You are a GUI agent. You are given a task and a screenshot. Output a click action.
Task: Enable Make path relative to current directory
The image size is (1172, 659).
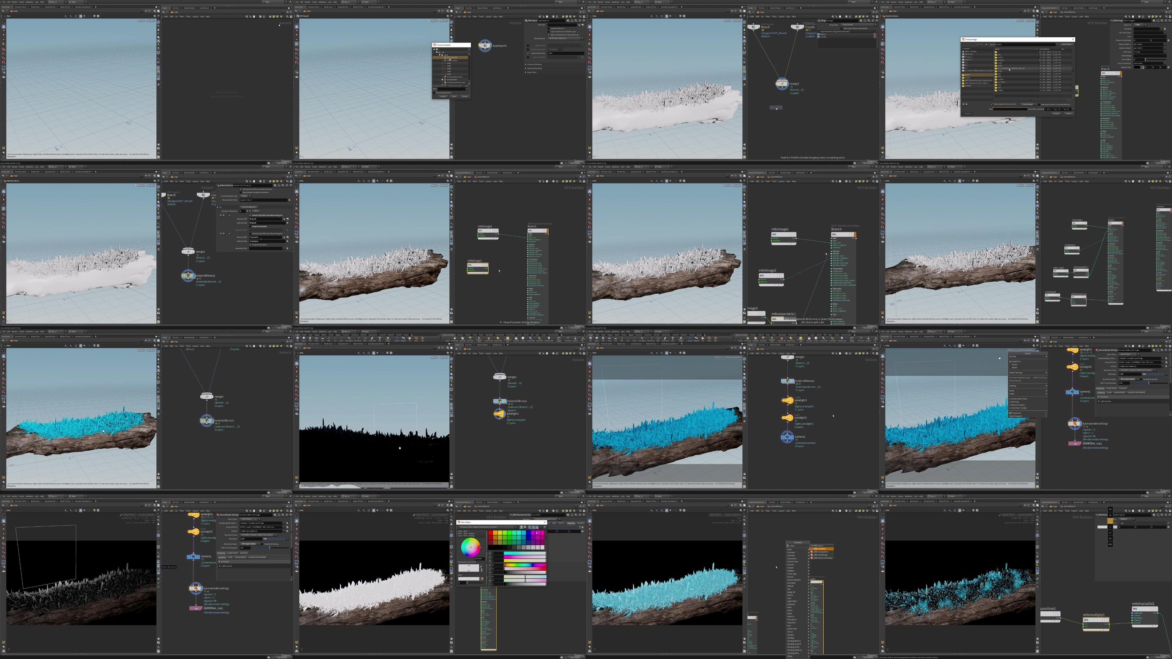coord(1039,105)
